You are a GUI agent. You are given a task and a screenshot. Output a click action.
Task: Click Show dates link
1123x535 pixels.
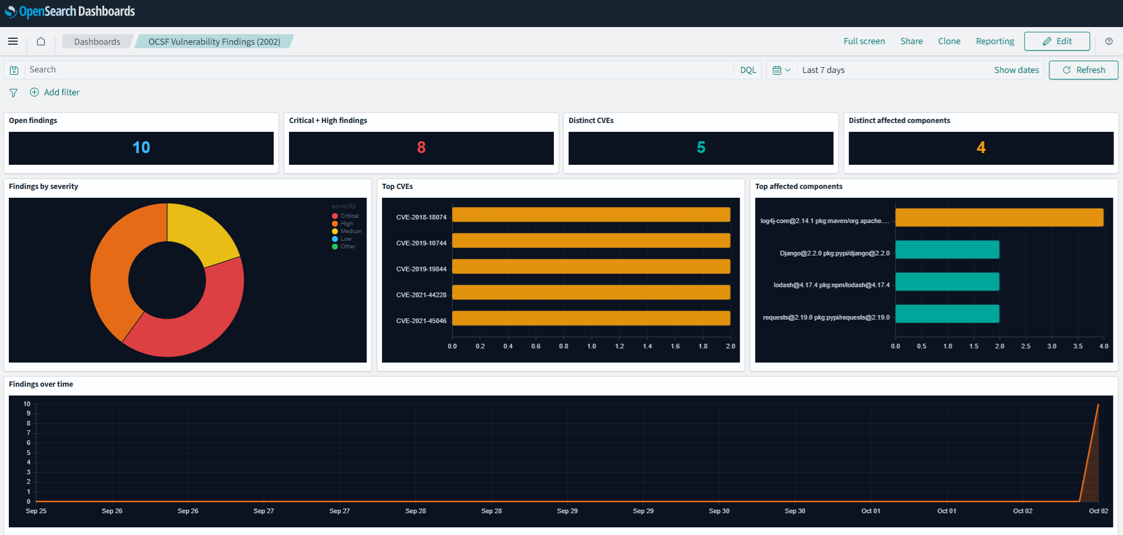[1016, 70]
